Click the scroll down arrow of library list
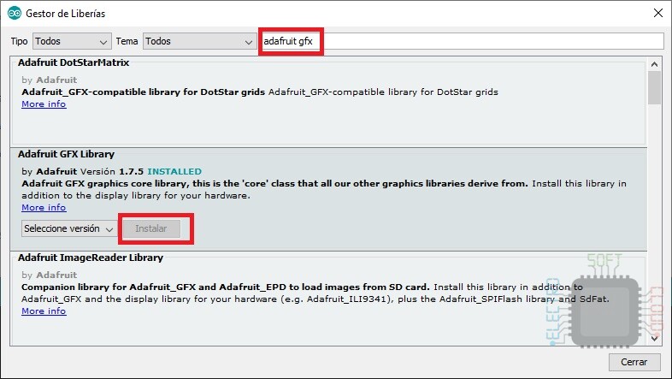This screenshot has height=379, width=672. [x=654, y=338]
